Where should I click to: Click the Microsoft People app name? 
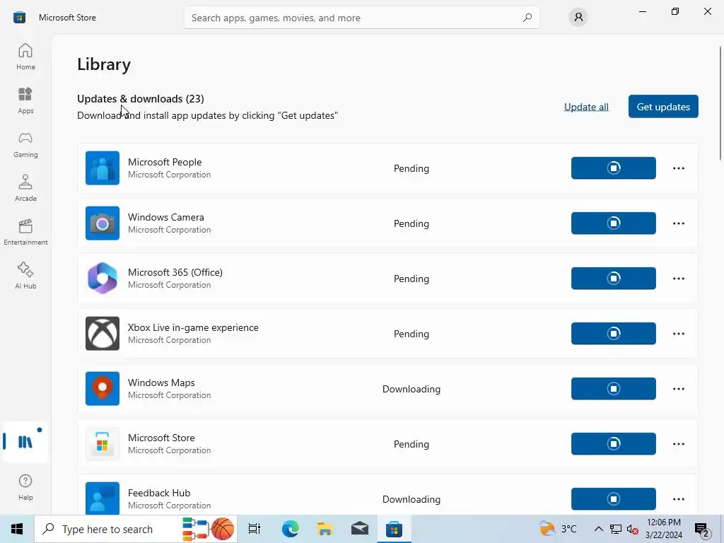165,162
